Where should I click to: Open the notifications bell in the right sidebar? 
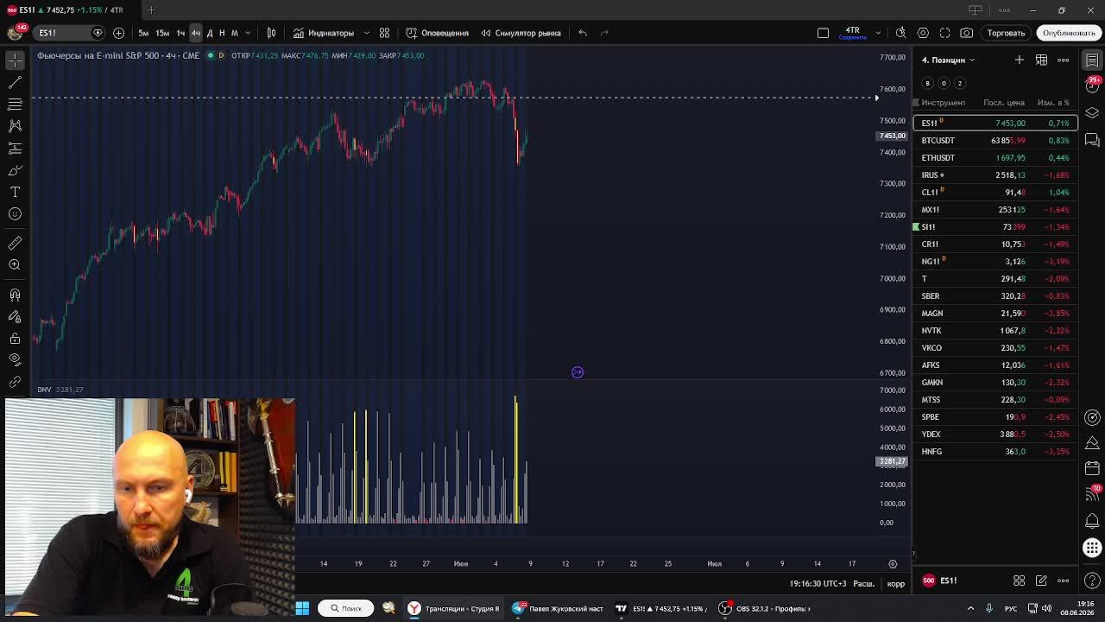click(1092, 519)
